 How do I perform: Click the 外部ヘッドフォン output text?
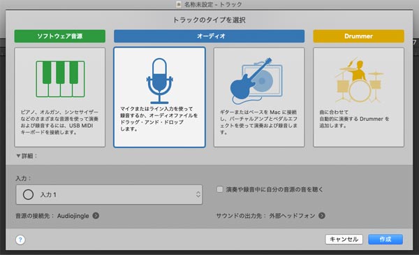(x=292, y=216)
